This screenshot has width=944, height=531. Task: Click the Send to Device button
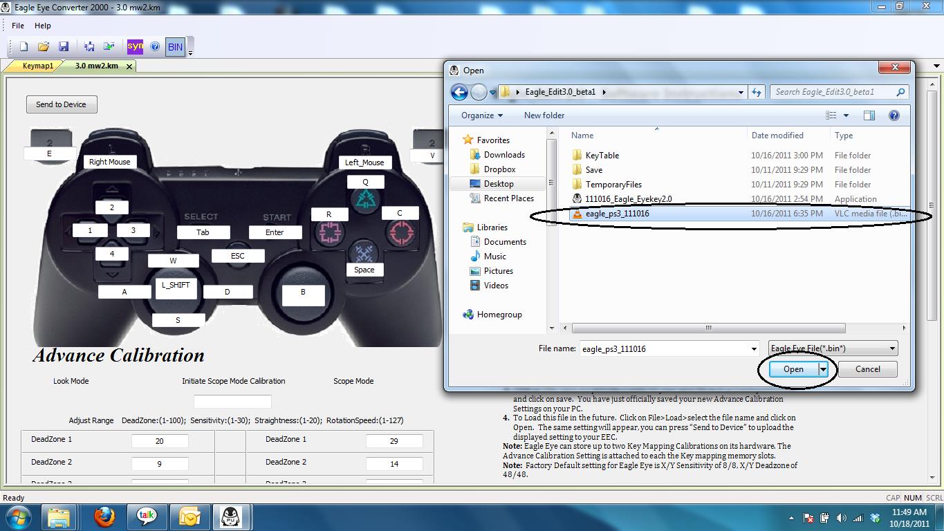click(x=62, y=104)
